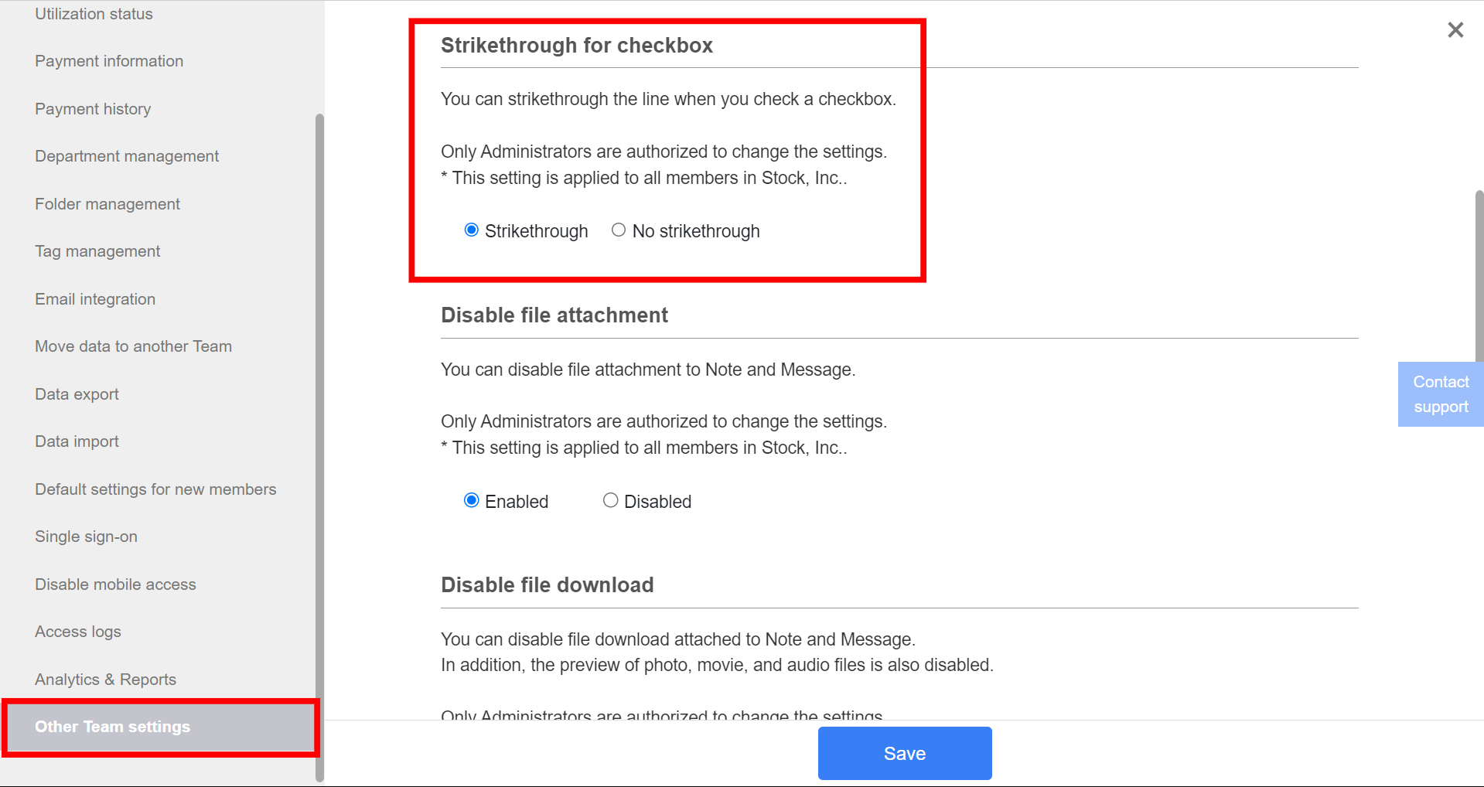Open Department management
The width and height of the screenshot is (1484, 787).
126,156
